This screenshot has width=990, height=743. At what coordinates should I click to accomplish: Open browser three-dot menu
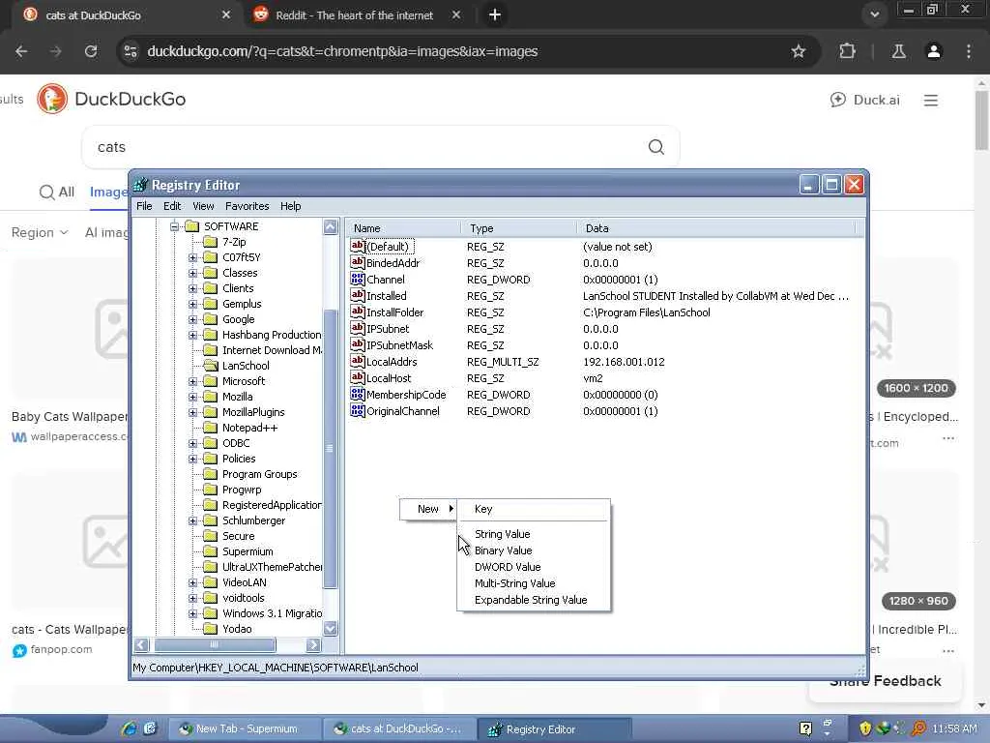(x=969, y=51)
